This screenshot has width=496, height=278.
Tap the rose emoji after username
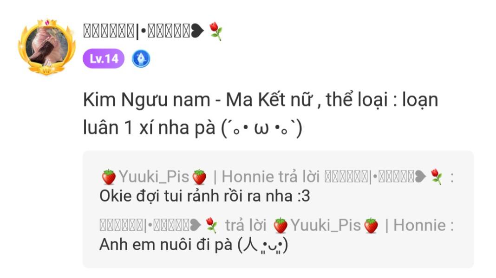216,31
